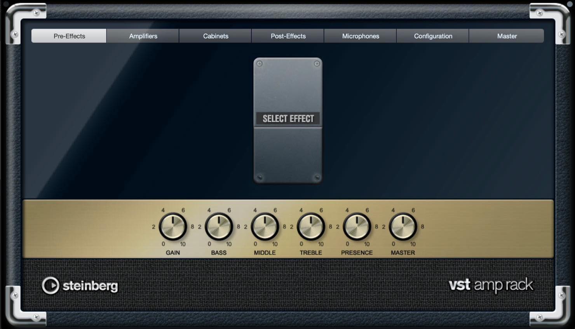Switch to the Master tab
575x329 pixels.
(x=507, y=36)
